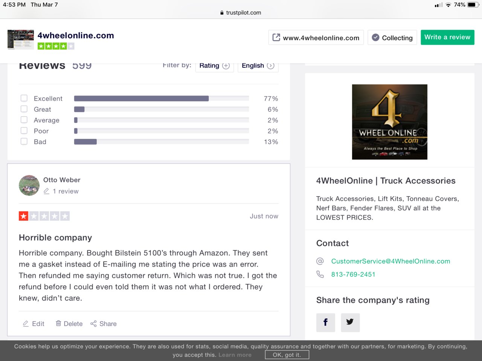Tap the trustpilot.com address bar

(x=241, y=12)
